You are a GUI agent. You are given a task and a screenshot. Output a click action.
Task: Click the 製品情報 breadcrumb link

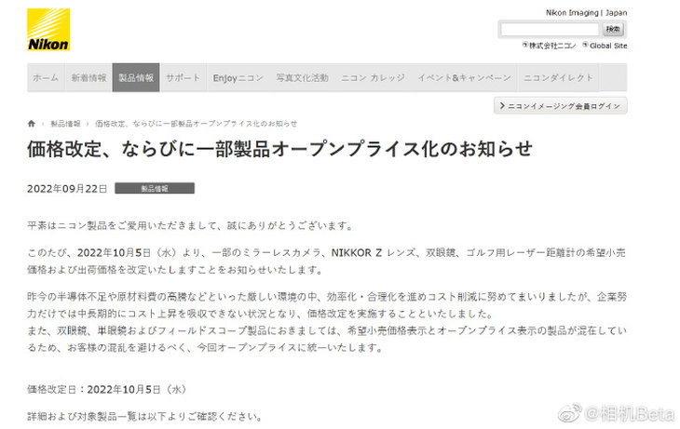(x=65, y=124)
